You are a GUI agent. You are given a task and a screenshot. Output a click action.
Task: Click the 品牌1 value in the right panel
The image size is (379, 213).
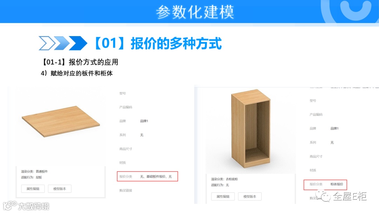(334, 129)
